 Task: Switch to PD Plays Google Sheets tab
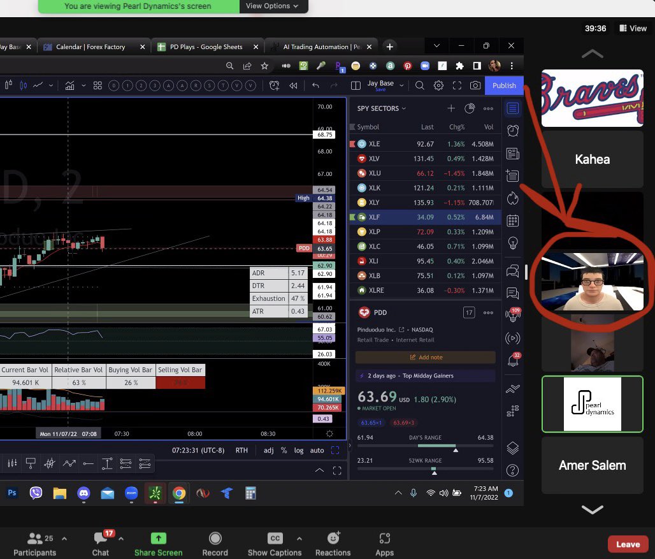coord(206,47)
